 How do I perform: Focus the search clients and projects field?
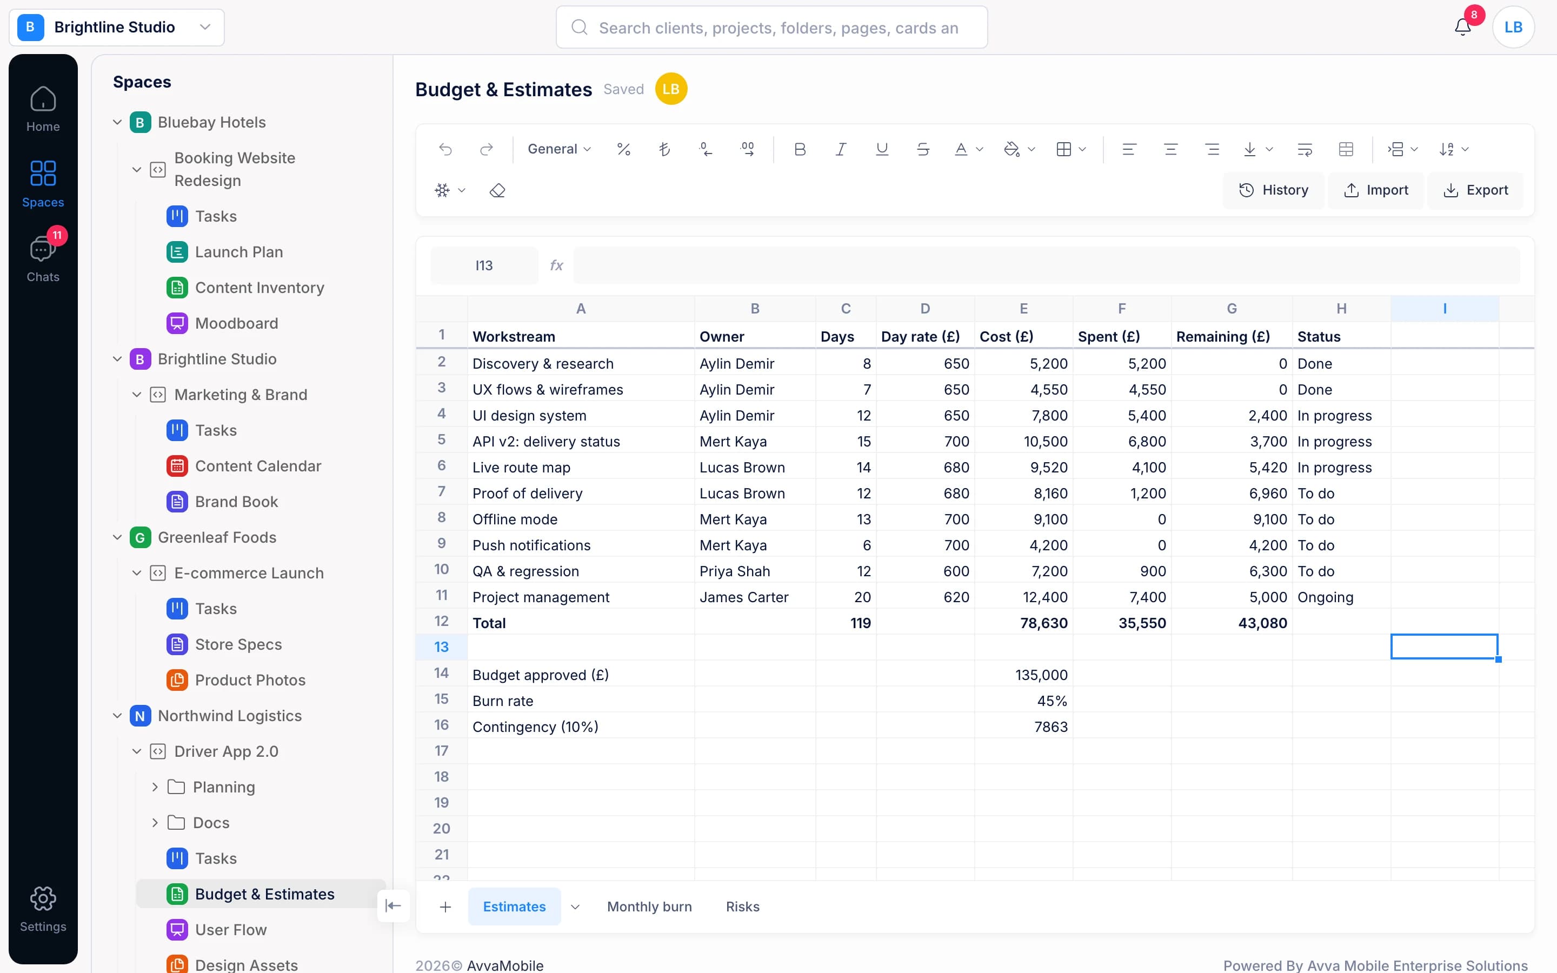pos(771,27)
